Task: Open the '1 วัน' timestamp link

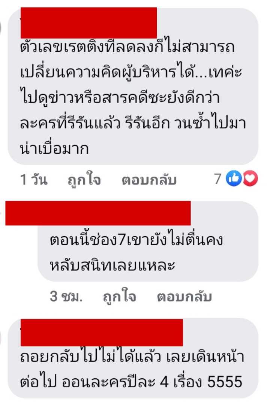Action: tap(34, 179)
